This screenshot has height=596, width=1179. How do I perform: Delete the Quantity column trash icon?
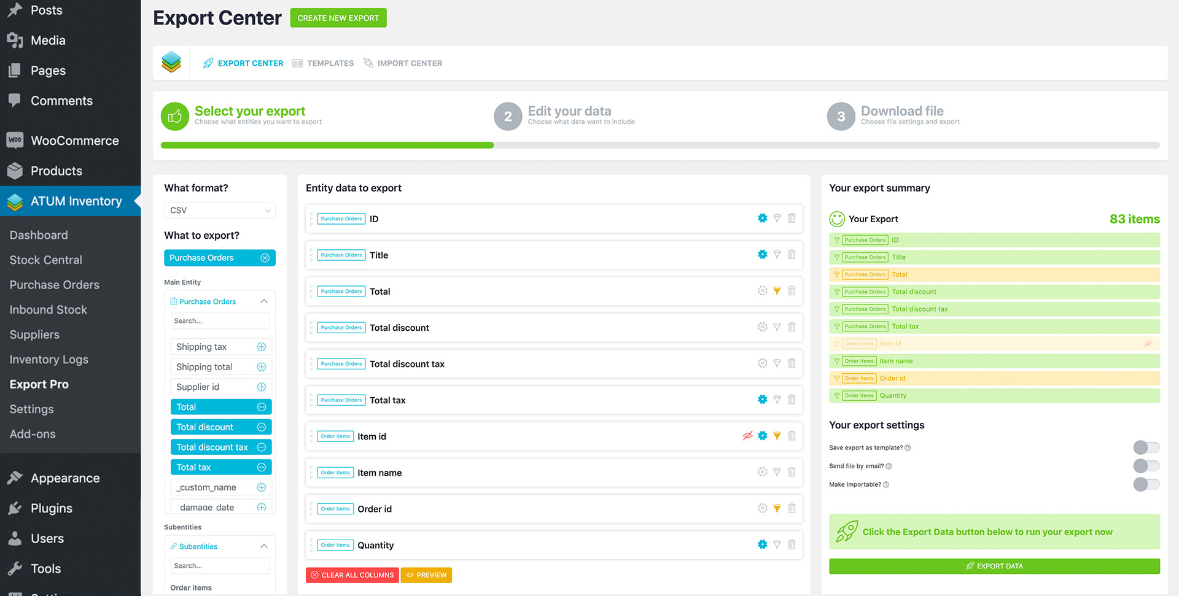792,544
